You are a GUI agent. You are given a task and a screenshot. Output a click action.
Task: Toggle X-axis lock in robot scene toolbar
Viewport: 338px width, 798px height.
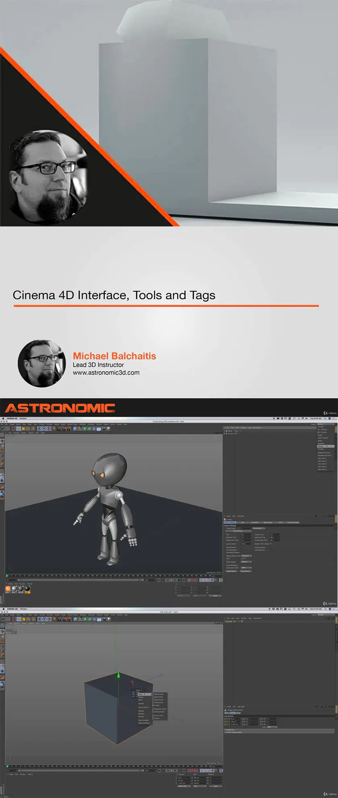pyautogui.click(x=39, y=429)
